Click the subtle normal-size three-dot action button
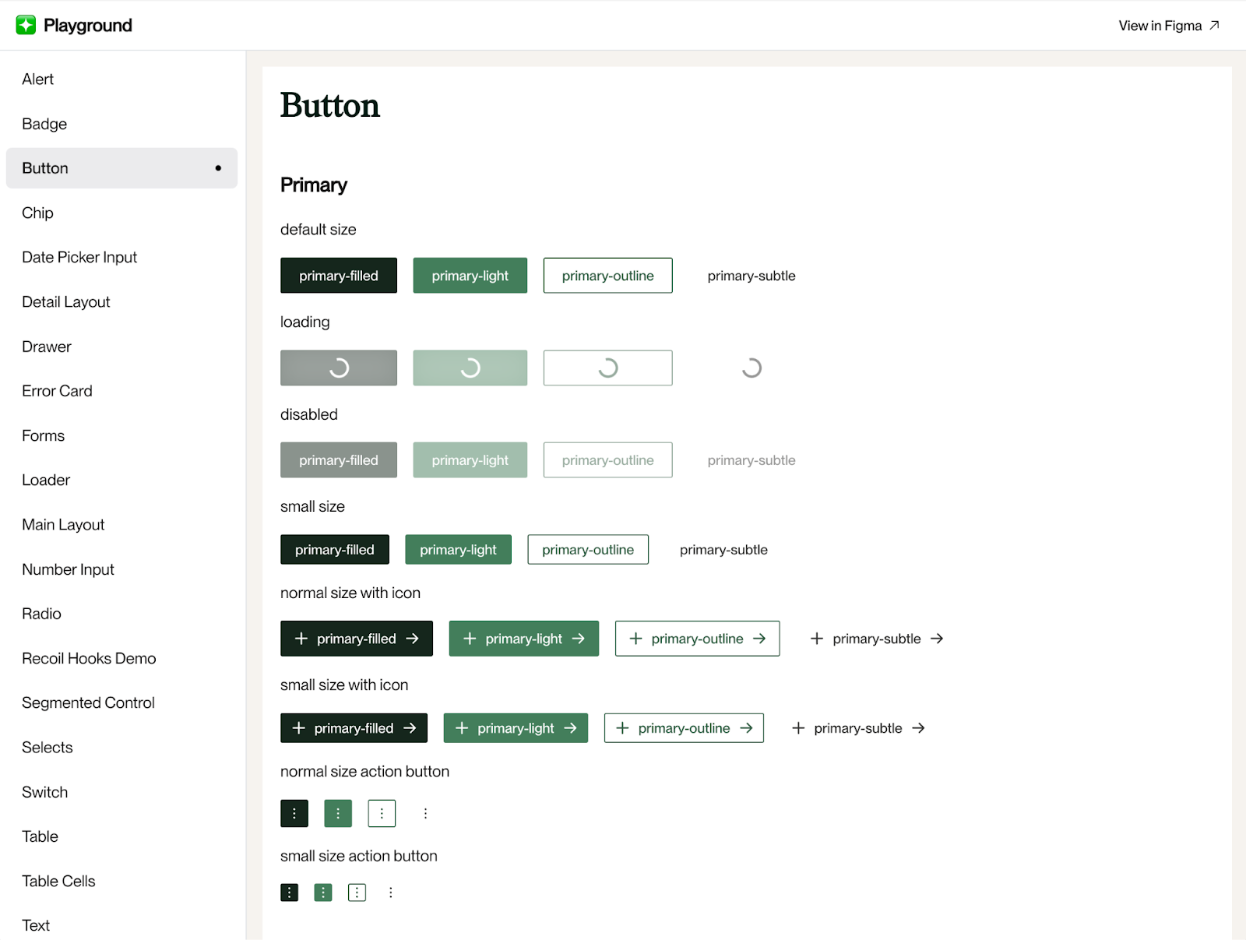The image size is (1246, 940). pos(425,813)
